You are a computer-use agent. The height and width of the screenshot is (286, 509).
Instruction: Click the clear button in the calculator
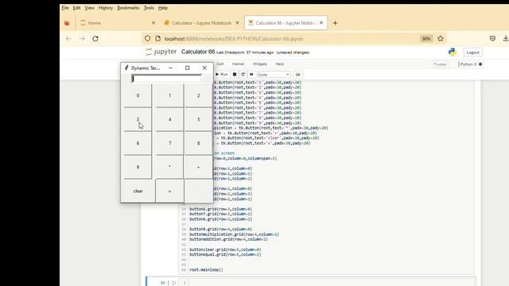[138, 191]
